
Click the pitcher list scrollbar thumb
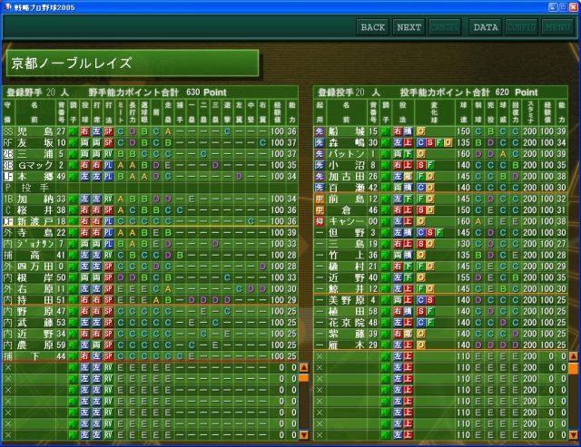point(573,368)
